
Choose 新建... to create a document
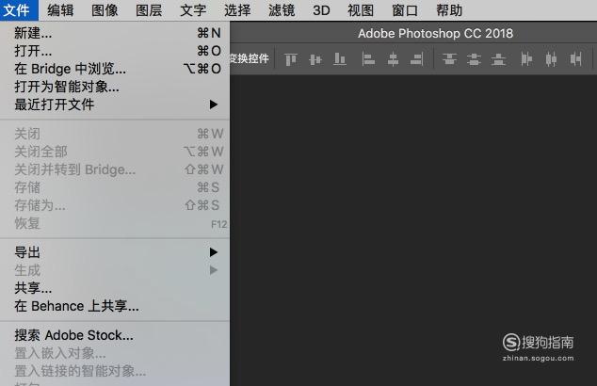(x=115, y=33)
